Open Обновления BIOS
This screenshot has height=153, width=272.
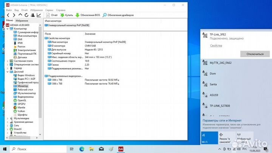click(88, 15)
